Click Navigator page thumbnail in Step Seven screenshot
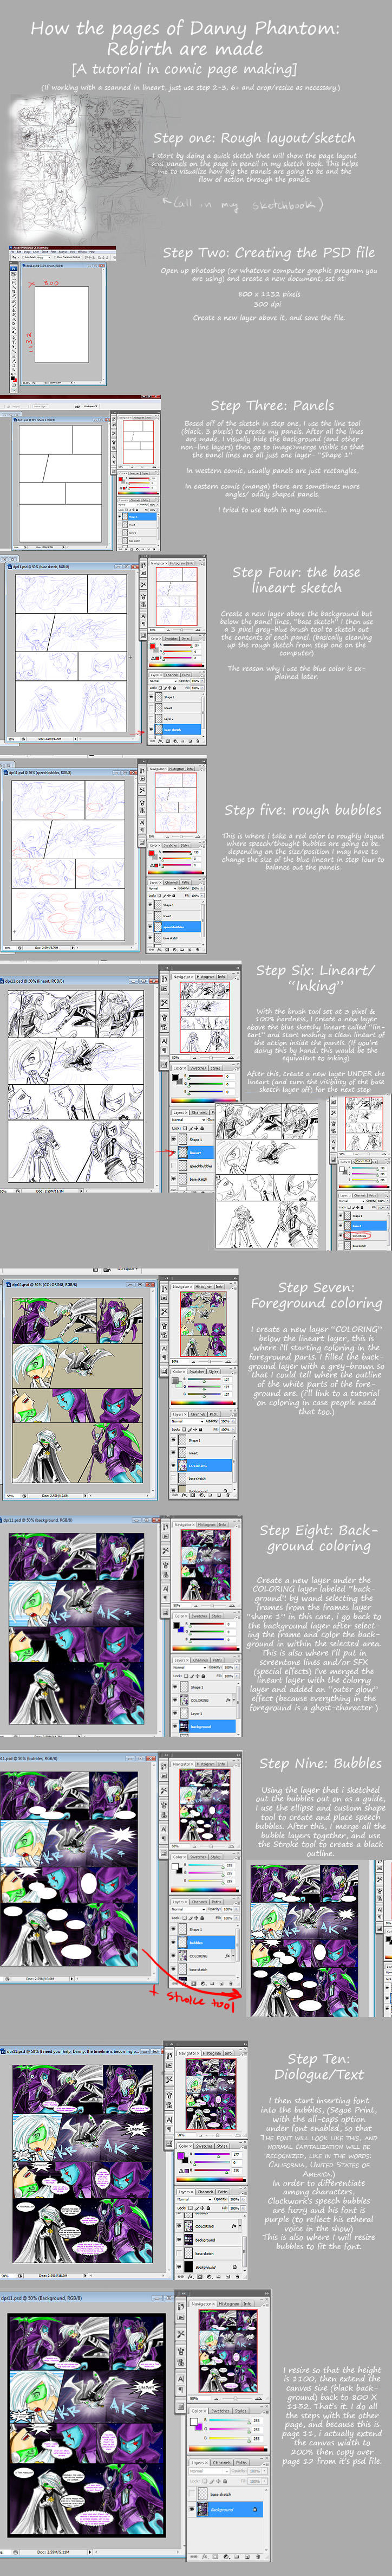 click(x=203, y=1324)
